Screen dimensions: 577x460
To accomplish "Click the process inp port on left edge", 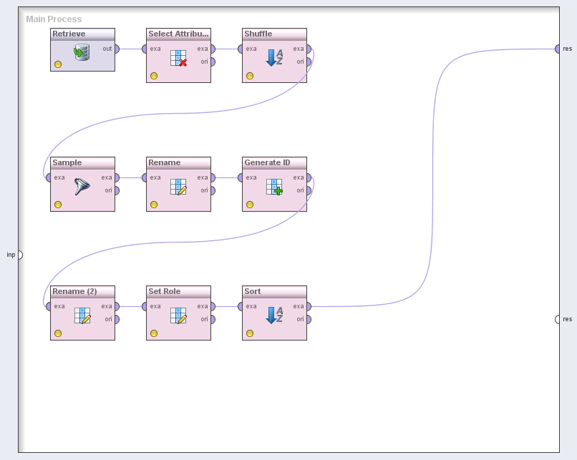I will [x=19, y=255].
